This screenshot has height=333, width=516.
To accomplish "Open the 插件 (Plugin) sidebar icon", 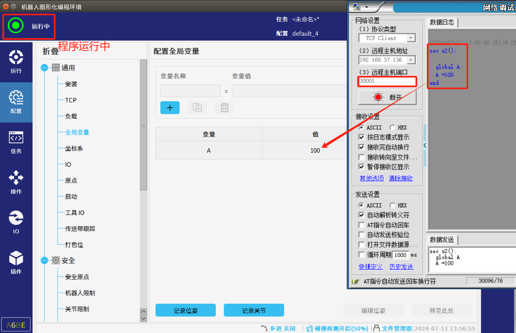I will [x=16, y=263].
